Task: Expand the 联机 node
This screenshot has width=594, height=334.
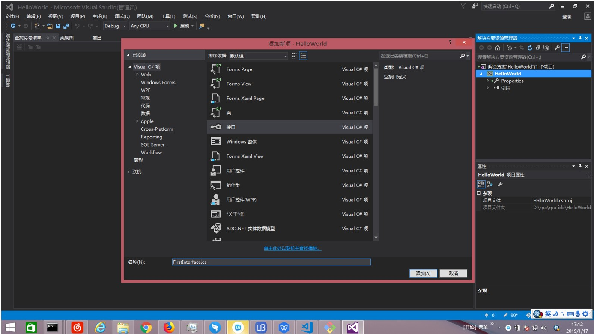Action: (x=128, y=172)
